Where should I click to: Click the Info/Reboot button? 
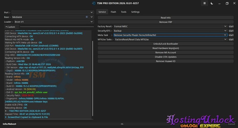9,124
